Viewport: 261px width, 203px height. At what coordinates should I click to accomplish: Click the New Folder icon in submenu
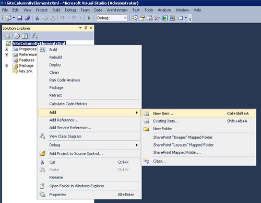click(146, 129)
